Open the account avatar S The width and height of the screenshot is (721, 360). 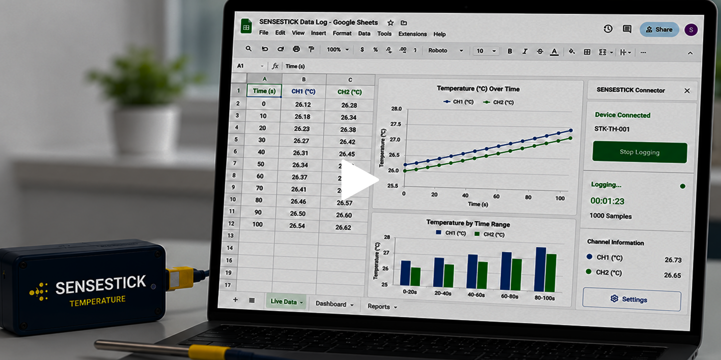tap(691, 30)
